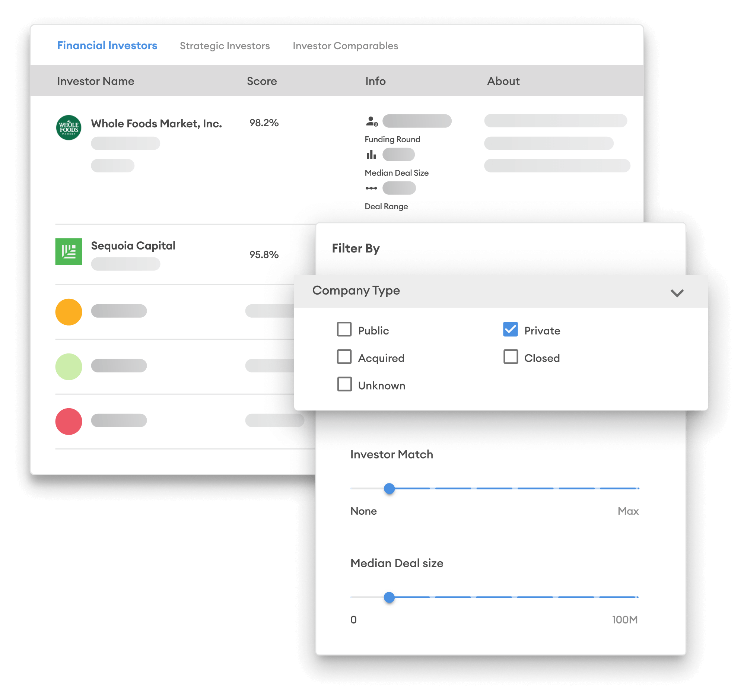
Task: Toggle the Public company type checkbox
Action: coord(343,330)
